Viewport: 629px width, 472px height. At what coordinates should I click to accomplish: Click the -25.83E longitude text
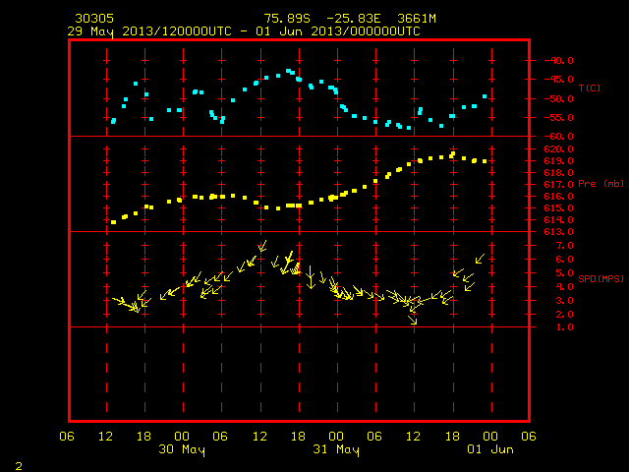(354, 19)
